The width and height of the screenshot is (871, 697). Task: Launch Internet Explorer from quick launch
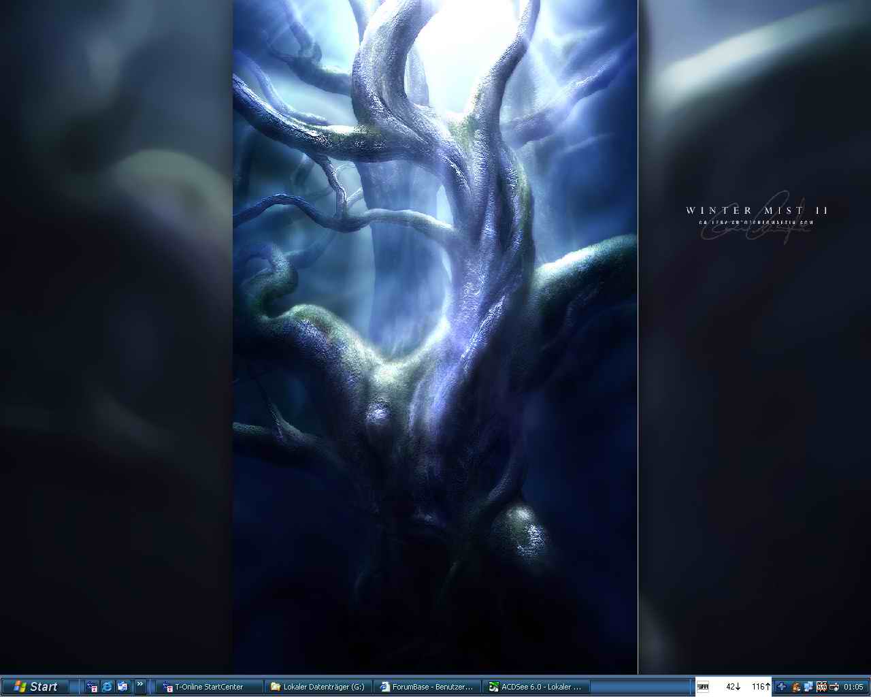[107, 687]
